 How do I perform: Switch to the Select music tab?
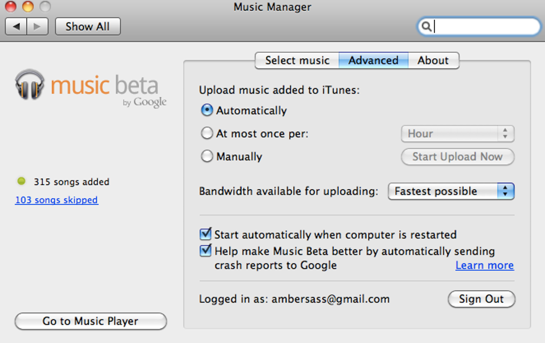tap(297, 60)
